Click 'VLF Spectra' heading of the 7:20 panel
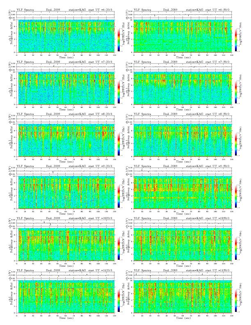 pos(25,62)
